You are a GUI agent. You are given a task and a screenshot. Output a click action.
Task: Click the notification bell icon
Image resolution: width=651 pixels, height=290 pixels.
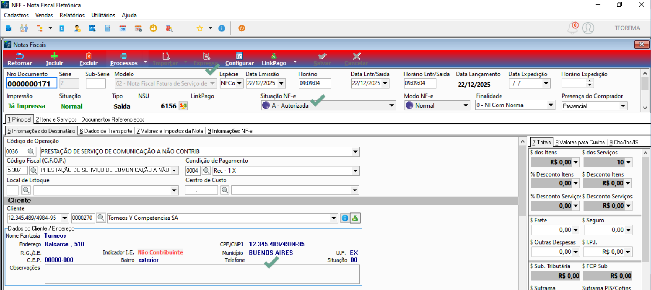pyautogui.click(x=572, y=28)
